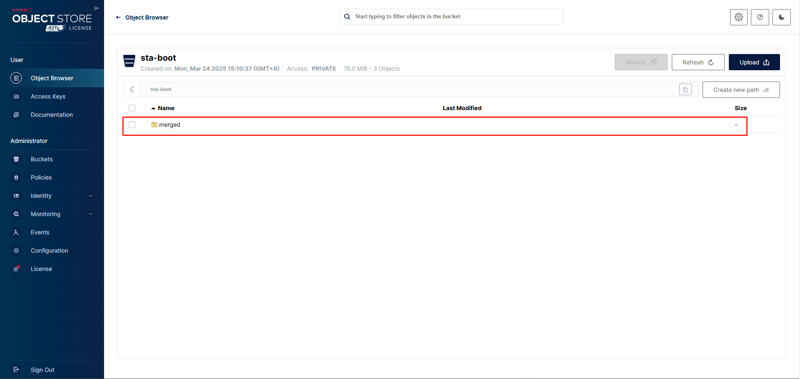Click Sign Out label
This screenshot has height=379, width=800.
tap(42, 370)
